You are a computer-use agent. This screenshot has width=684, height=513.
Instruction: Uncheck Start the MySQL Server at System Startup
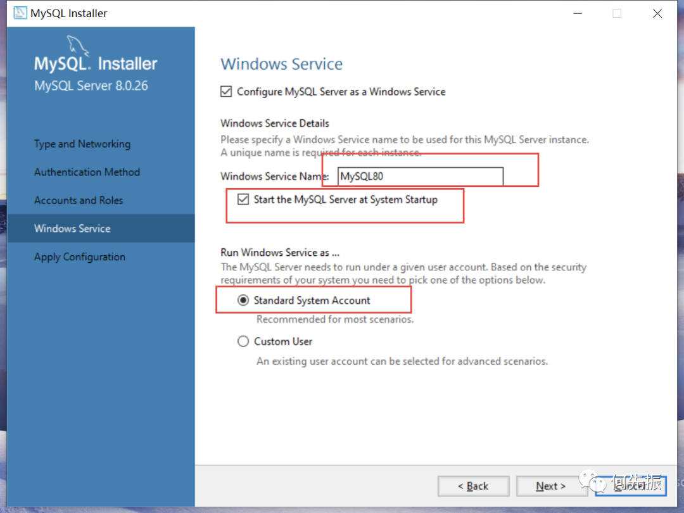point(243,199)
